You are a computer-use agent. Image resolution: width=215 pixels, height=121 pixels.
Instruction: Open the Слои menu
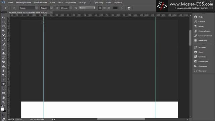pos(52,2)
